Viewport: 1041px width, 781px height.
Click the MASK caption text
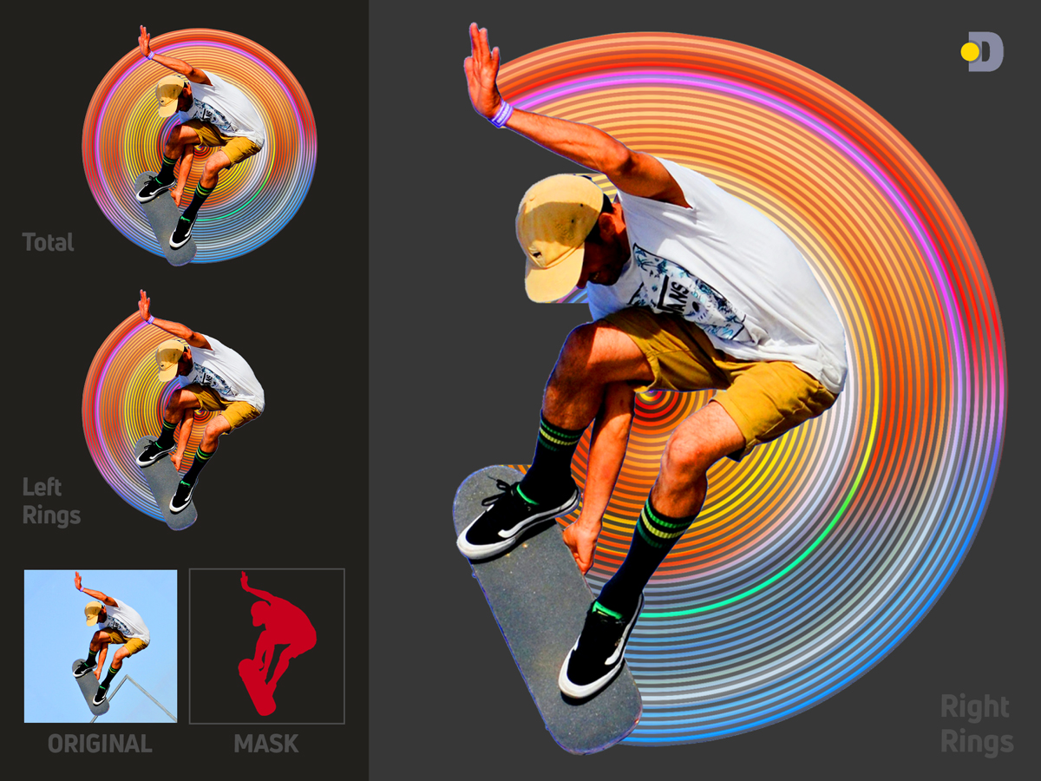coord(265,743)
